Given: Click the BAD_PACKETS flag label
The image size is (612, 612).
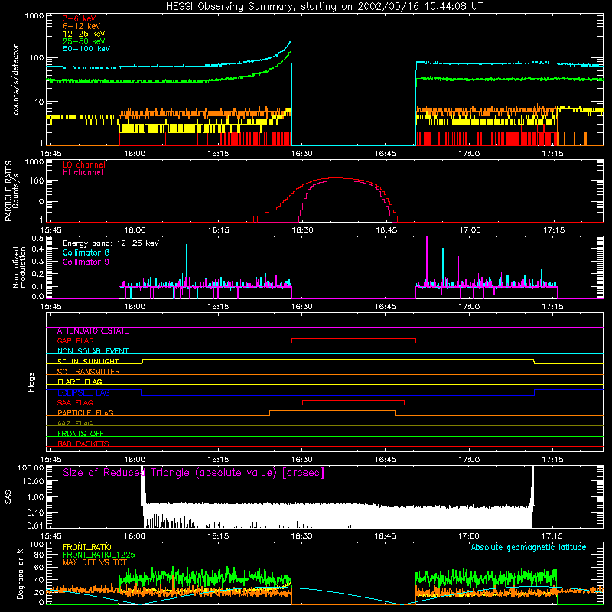Looking at the screenshot, I should coord(83,444).
